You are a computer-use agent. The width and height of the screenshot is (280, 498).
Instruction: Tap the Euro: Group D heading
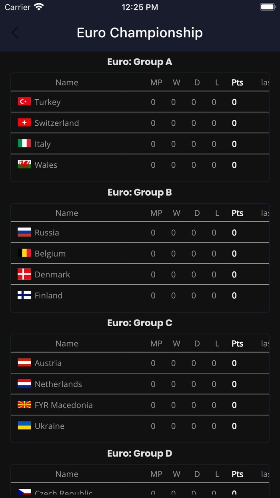point(140,453)
